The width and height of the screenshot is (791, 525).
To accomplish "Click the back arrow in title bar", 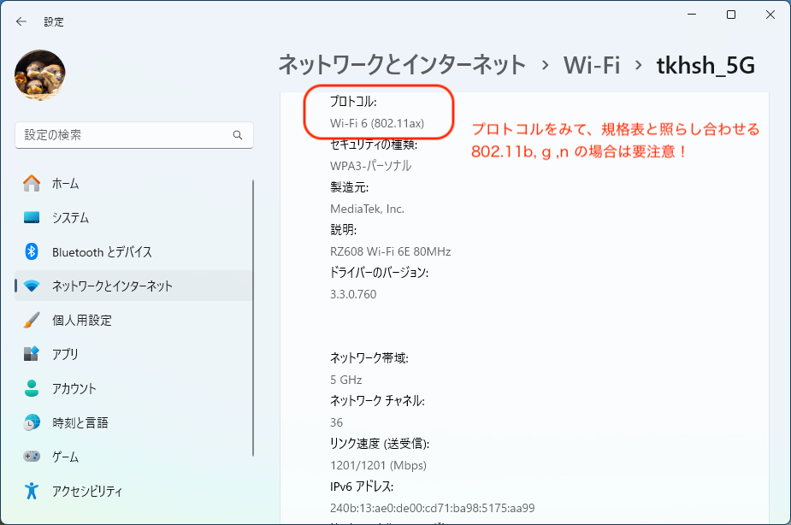I will (x=21, y=21).
